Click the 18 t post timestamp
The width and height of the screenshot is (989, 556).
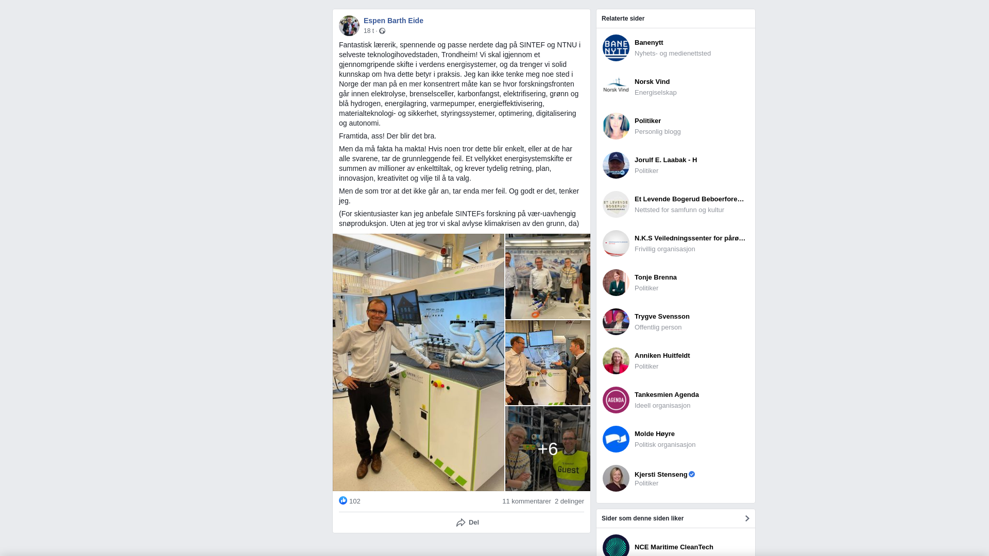pyautogui.click(x=369, y=31)
